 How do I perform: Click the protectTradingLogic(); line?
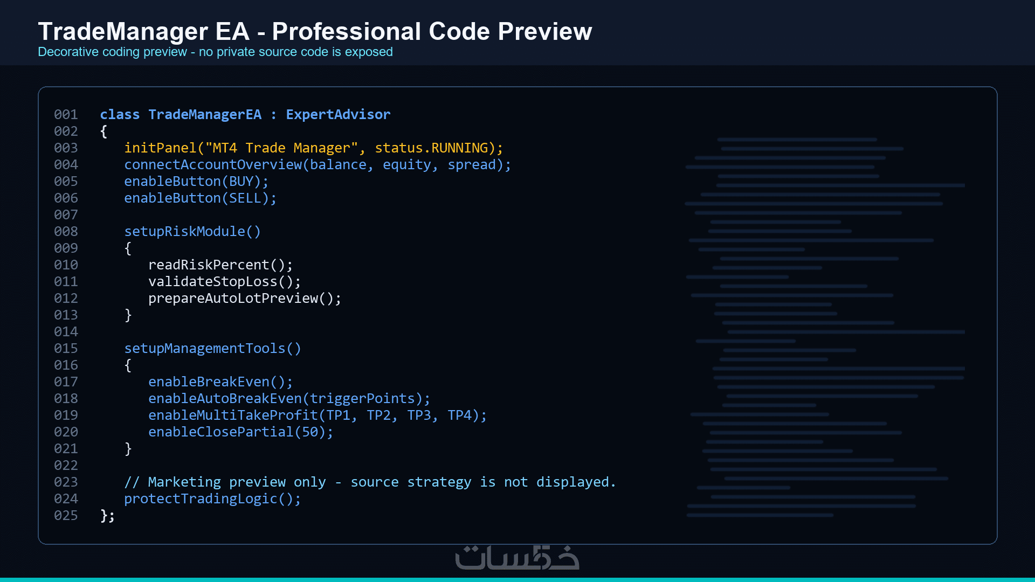[x=212, y=499]
